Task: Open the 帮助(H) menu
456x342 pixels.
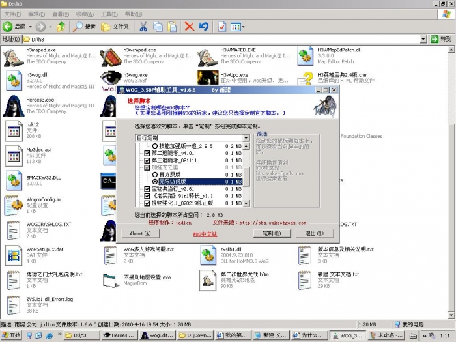Action: [x=134, y=14]
